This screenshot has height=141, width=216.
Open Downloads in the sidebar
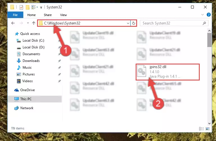31,61
